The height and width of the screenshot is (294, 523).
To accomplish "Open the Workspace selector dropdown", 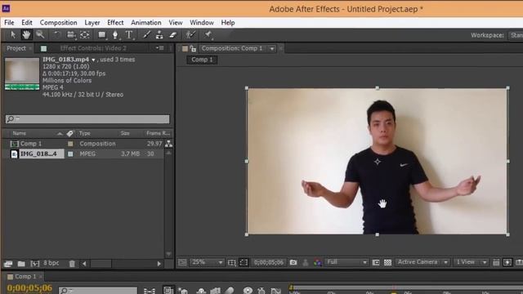I will click(516, 35).
